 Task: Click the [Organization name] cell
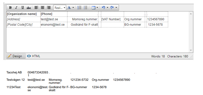(x=23, y=14)
